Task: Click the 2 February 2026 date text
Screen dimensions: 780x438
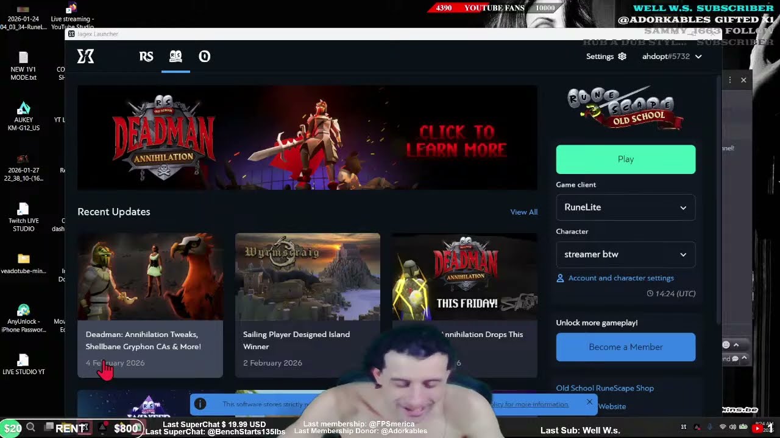Action: point(272,363)
